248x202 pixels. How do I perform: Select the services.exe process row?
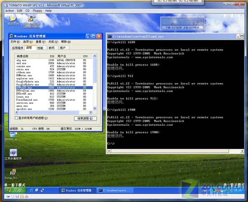click(x=54, y=103)
